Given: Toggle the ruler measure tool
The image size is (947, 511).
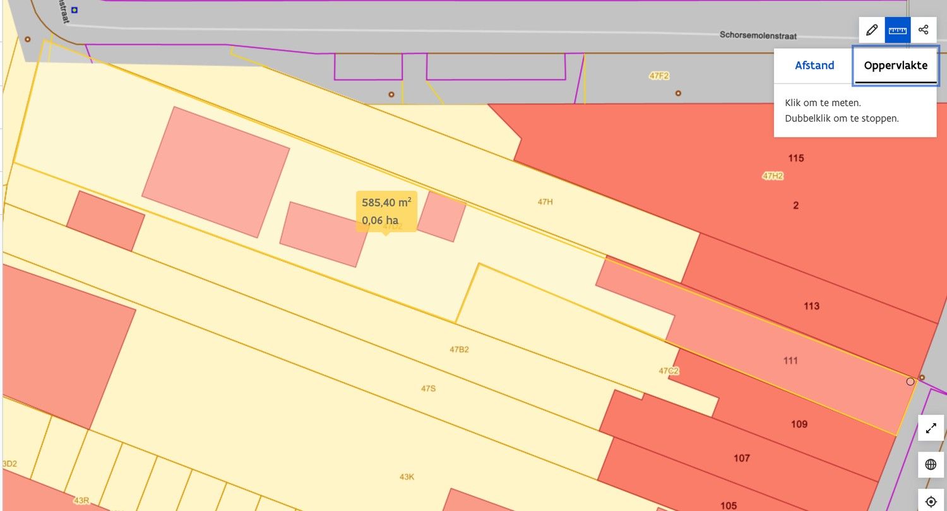Looking at the screenshot, I should pyautogui.click(x=898, y=30).
